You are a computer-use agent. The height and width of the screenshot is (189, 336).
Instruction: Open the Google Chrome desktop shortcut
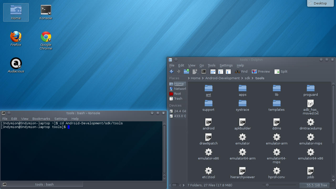coord(46,41)
